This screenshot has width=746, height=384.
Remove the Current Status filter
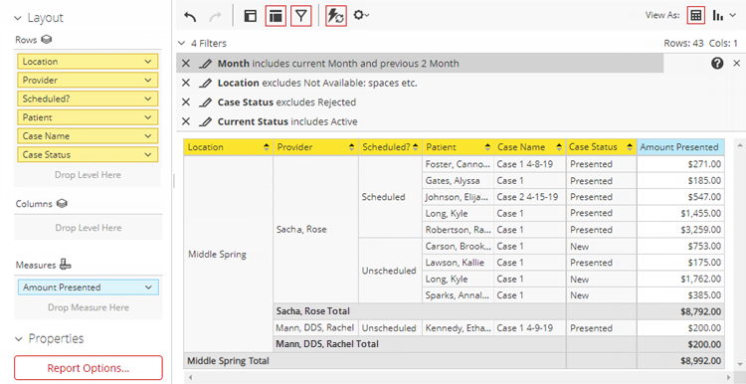186,121
